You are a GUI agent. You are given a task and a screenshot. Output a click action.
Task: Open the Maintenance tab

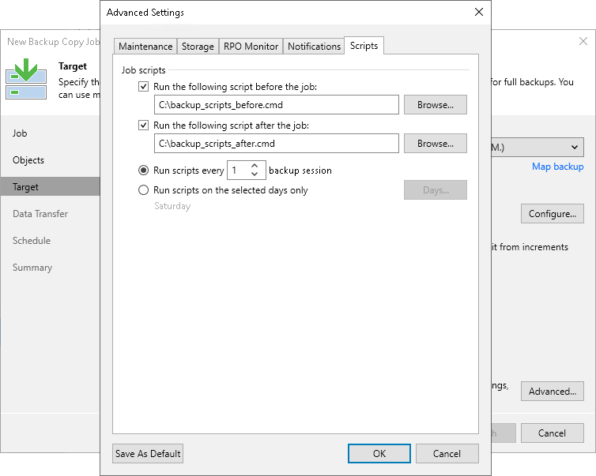pyautogui.click(x=145, y=47)
